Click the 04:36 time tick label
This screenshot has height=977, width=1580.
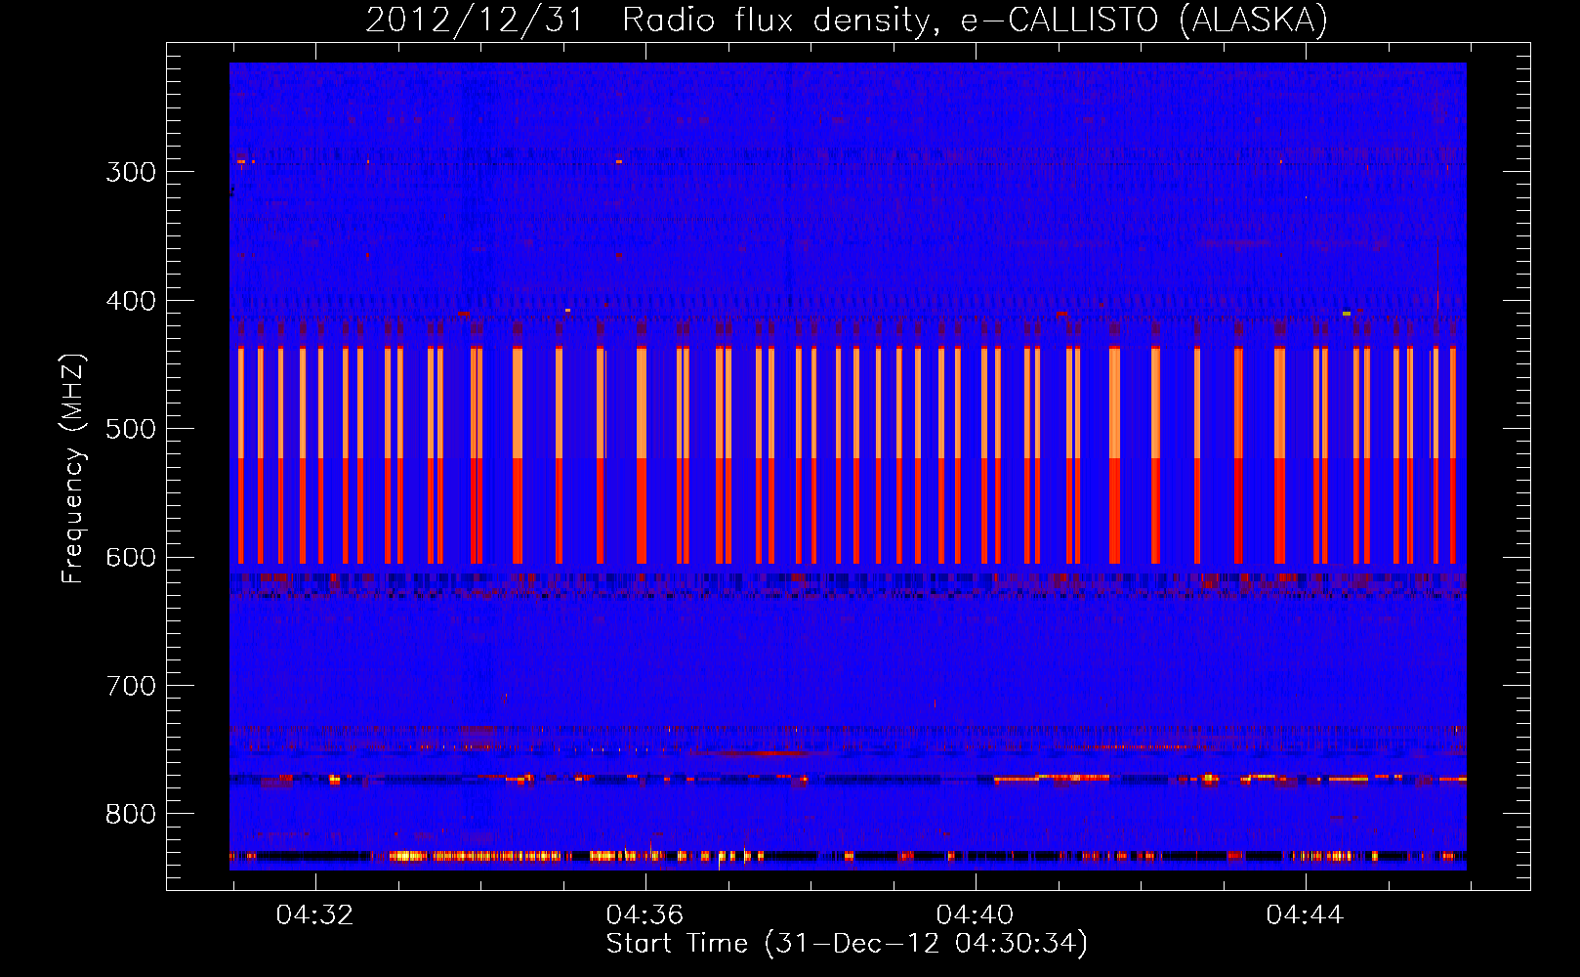[x=644, y=915]
